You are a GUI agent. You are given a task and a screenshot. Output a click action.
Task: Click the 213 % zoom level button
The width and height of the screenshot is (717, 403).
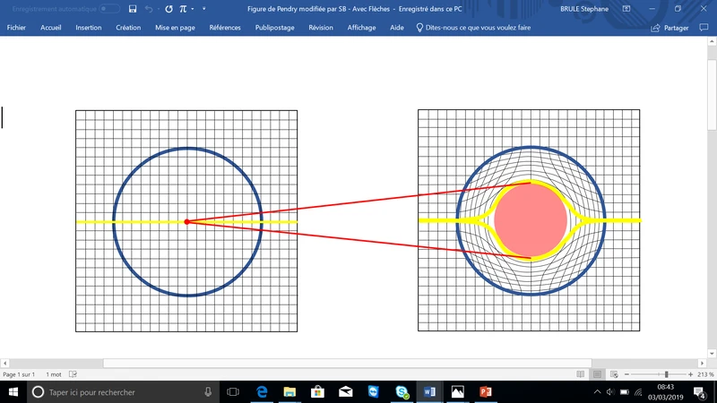pos(704,373)
